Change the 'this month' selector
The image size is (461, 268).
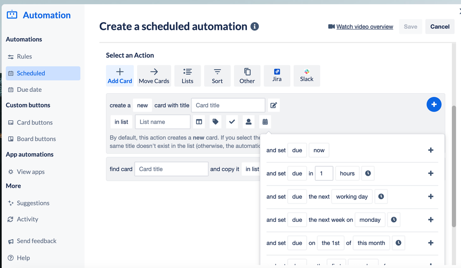point(371,243)
